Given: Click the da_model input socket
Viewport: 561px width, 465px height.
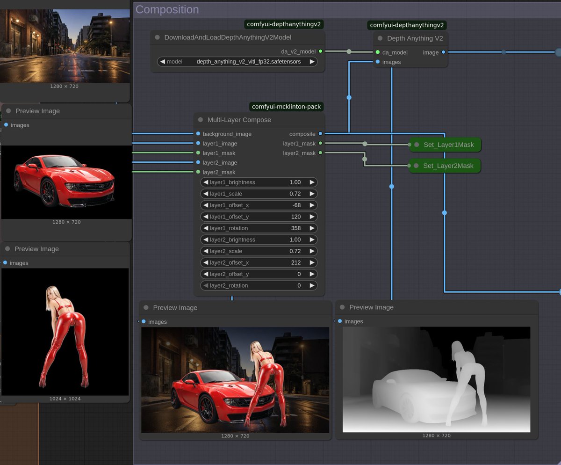Looking at the screenshot, I should (377, 52).
